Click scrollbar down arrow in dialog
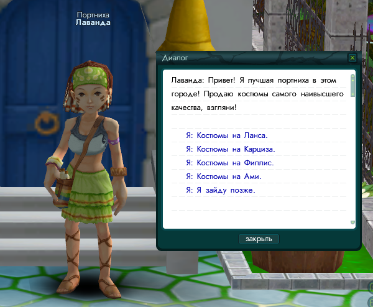This screenshot has height=307, width=373. [x=352, y=222]
